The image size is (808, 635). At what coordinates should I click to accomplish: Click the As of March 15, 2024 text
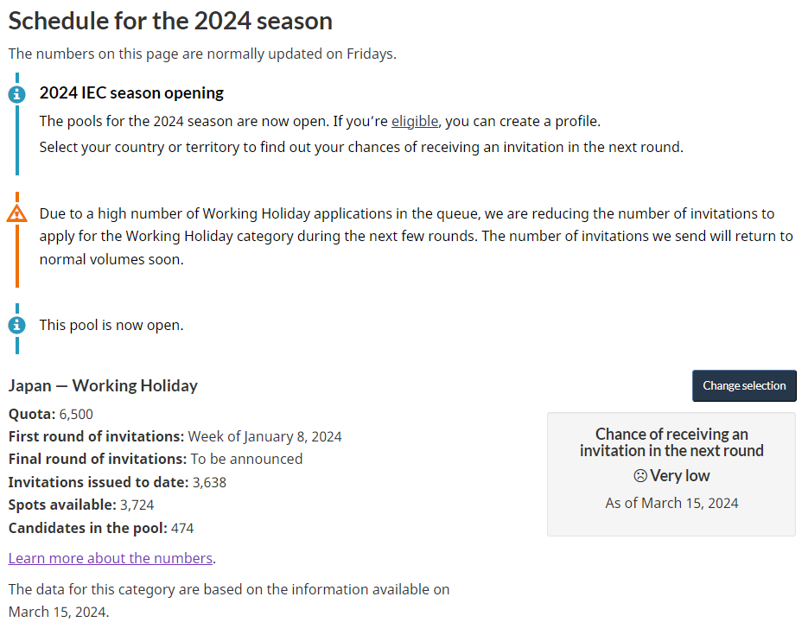pyautogui.click(x=671, y=503)
